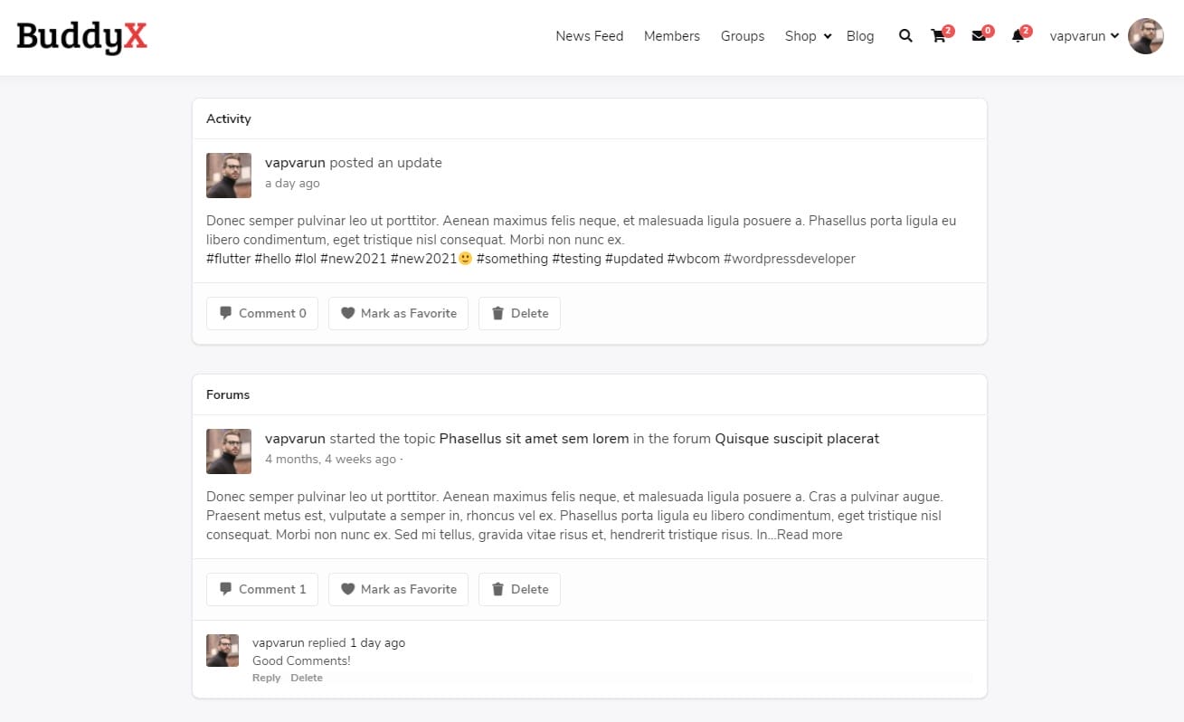Image resolution: width=1184 pixels, height=722 pixels.
Task: Navigate to the Groups page
Action: [742, 36]
